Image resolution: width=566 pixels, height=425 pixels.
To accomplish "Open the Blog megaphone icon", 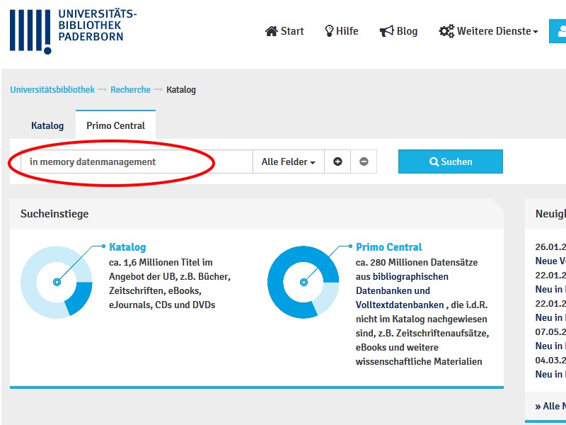I will [386, 31].
